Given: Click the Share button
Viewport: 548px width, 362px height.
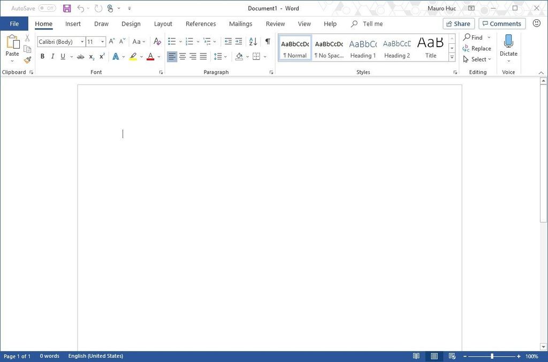Looking at the screenshot, I should (x=458, y=24).
